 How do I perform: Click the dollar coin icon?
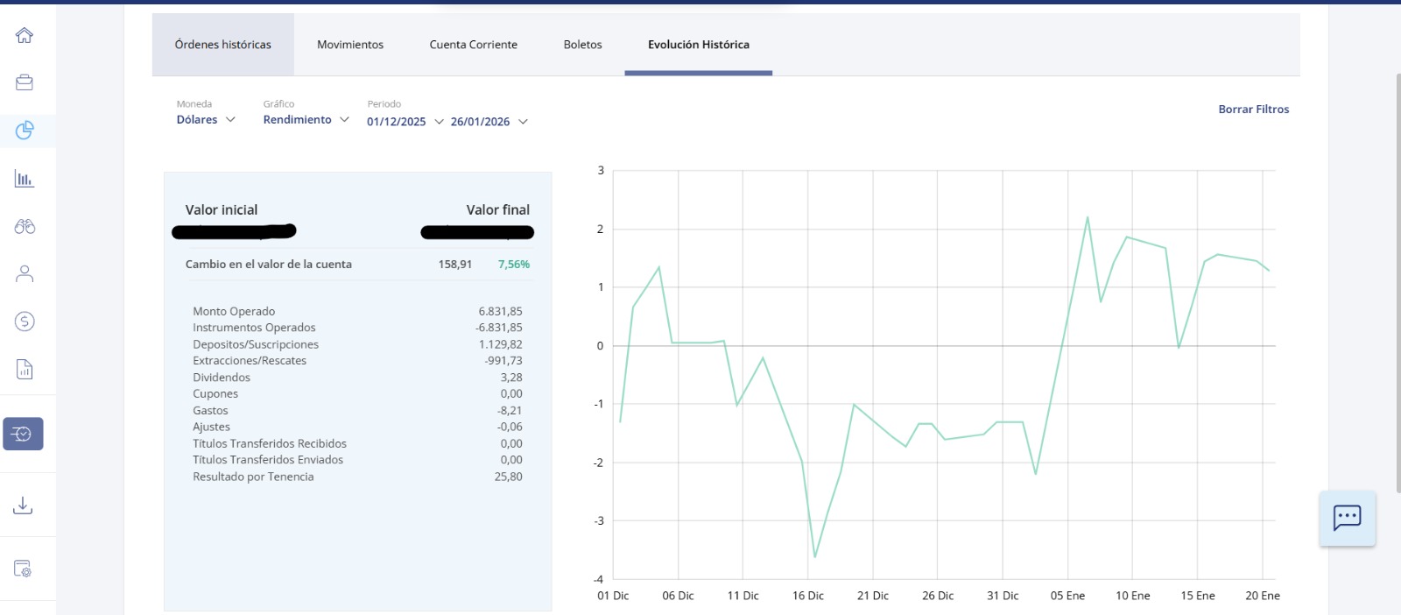[25, 322]
